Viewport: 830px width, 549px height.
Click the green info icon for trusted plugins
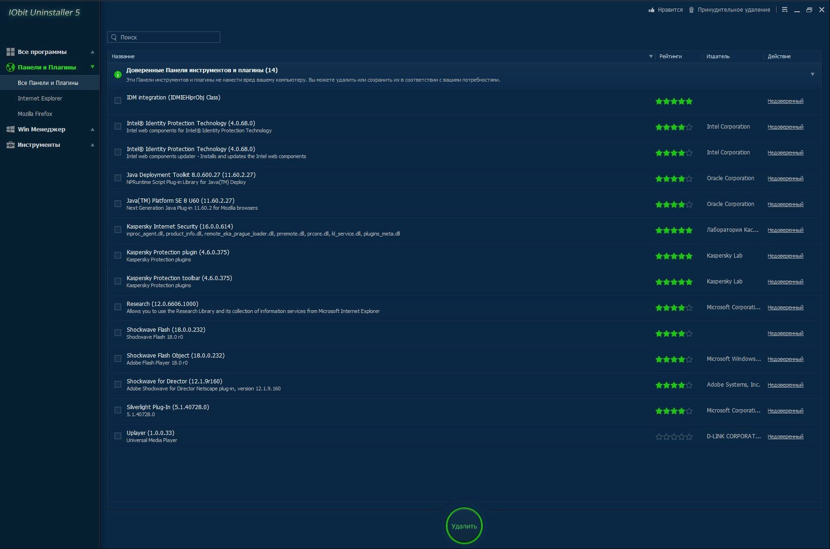click(118, 75)
